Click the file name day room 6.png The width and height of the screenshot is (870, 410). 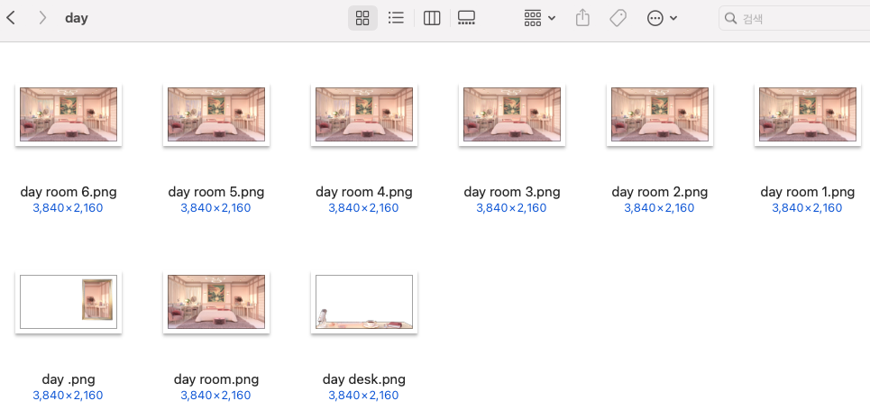[x=69, y=192]
